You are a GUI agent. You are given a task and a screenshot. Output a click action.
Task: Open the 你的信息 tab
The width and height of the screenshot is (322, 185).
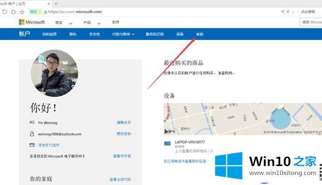[x=49, y=34]
